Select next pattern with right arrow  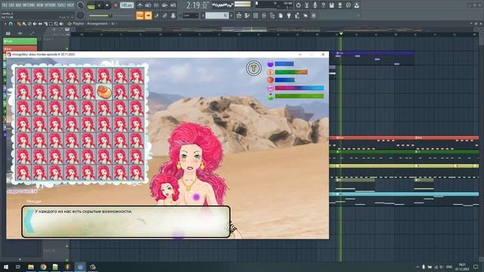pyautogui.click(x=231, y=15)
